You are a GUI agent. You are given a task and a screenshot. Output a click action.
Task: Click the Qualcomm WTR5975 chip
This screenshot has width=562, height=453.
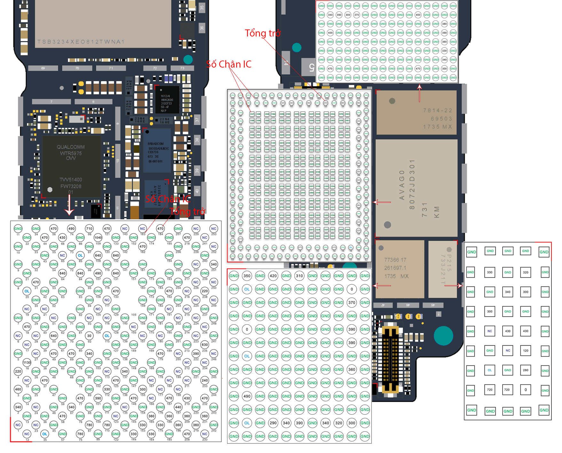click(x=71, y=166)
